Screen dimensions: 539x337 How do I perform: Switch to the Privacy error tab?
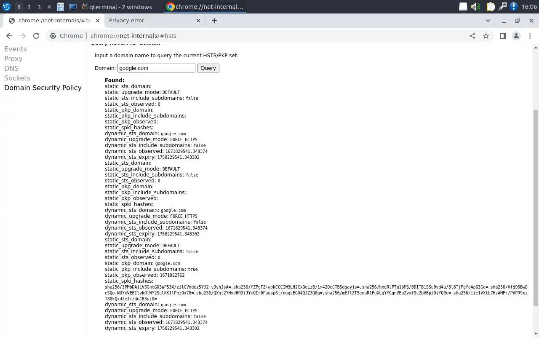pyautogui.click(x=154, y=20)
